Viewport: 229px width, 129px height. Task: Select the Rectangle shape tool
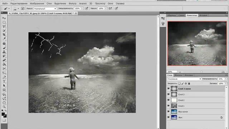click(4, 90)
